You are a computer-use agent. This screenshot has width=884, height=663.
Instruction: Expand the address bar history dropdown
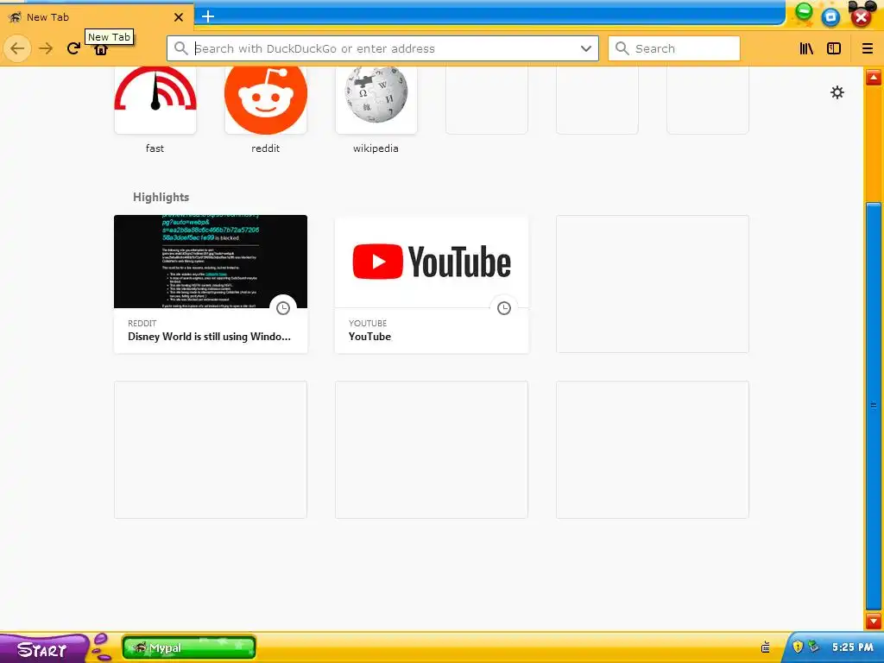586,48
